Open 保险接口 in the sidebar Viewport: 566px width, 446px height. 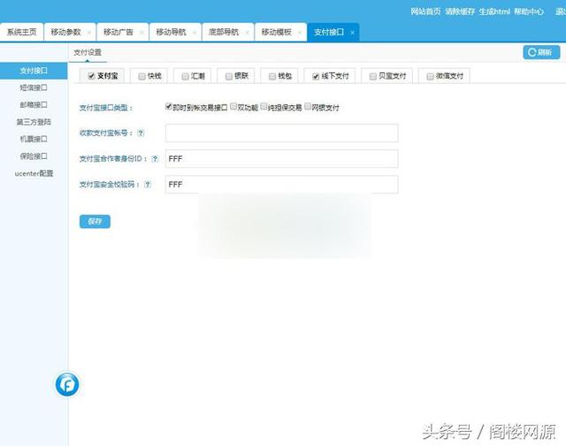pyautogui.click(x=34, y=156)
